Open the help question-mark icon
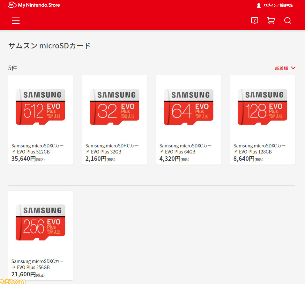 coord(254,21)
